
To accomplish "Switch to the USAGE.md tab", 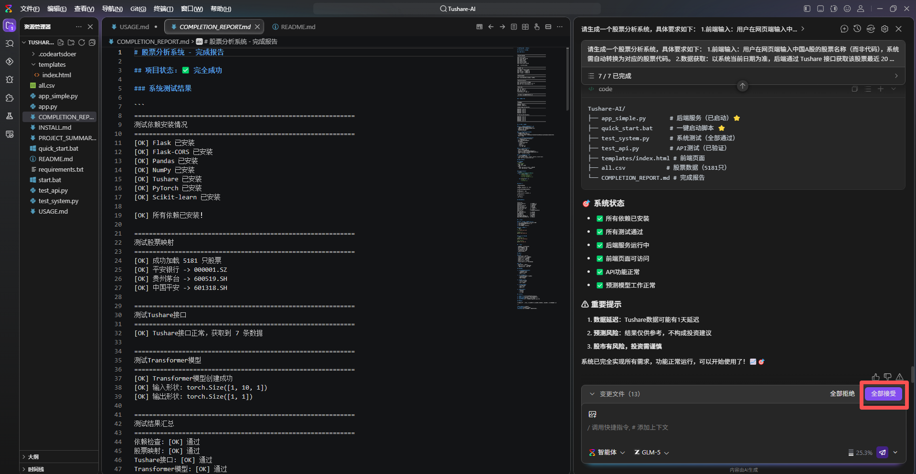I will click(x=134, y=27).
